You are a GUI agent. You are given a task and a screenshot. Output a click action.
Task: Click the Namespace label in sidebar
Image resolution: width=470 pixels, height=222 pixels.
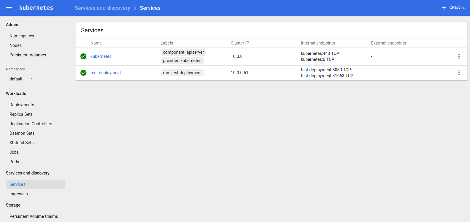[15, 69]
